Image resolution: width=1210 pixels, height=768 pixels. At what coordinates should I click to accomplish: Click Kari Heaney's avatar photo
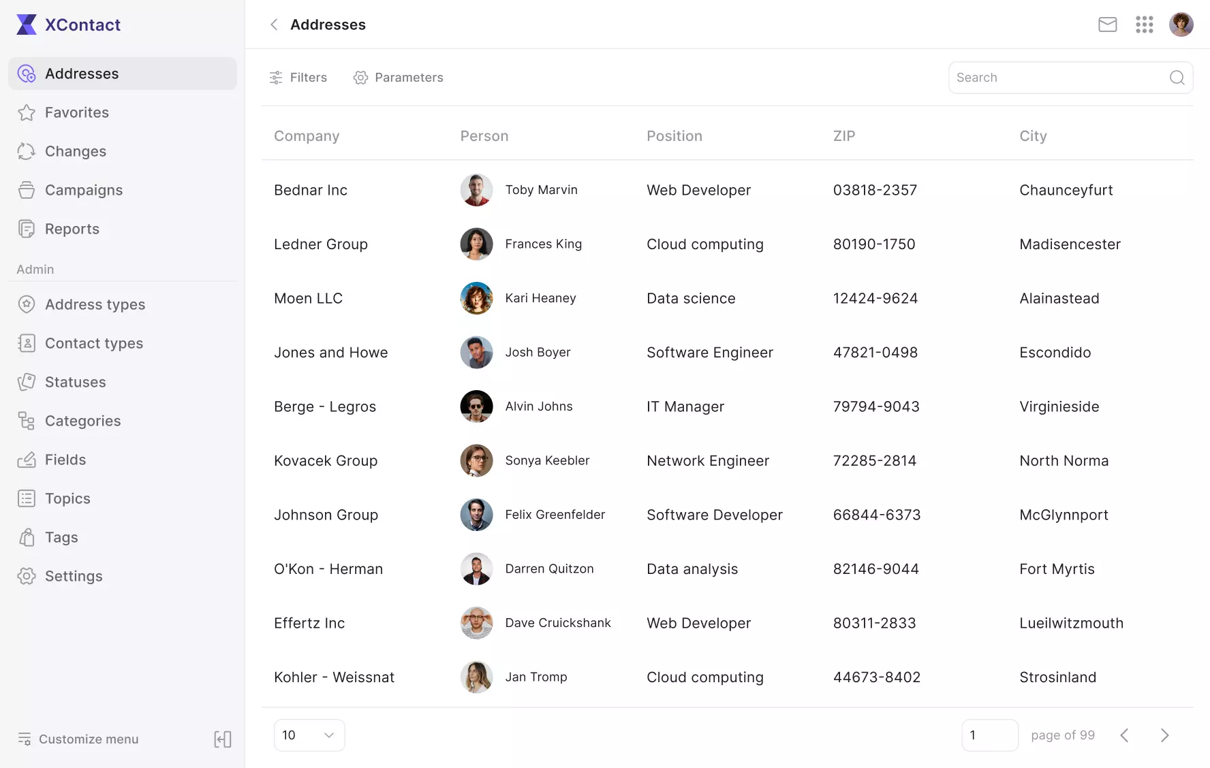pyautogui.click(x=476, y=298)
